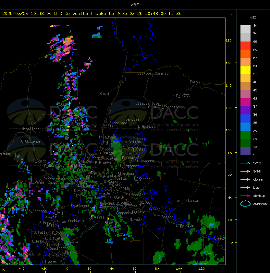Click the cyan 50YD arrow icon
Image resolution: width=270 pixels, height=273 pixels.
coord(245,163)
